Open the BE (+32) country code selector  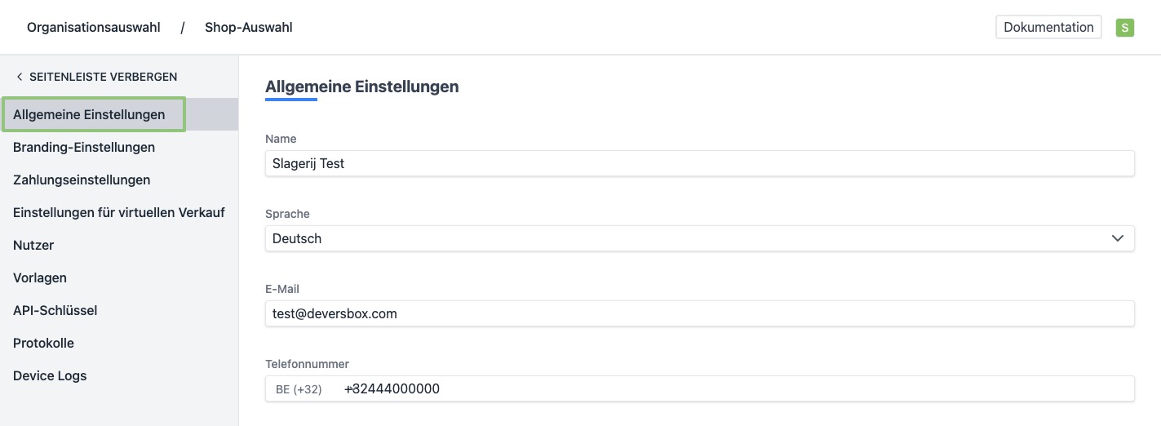[299, 389]
